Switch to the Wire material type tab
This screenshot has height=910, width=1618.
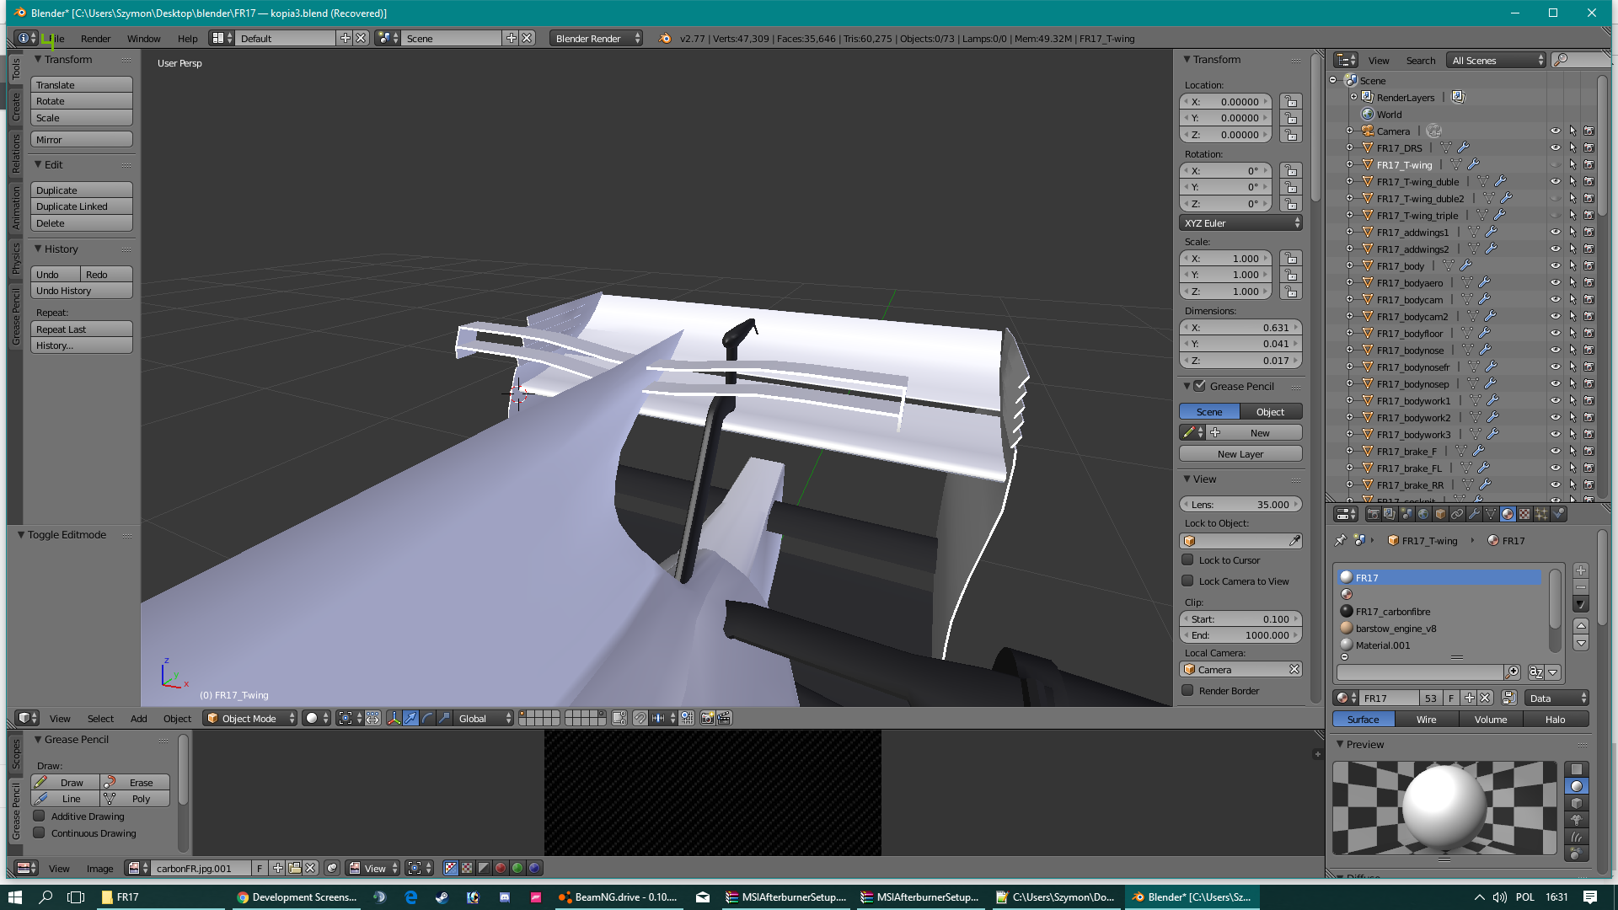pyautogui.click(x=1426, y=720)
